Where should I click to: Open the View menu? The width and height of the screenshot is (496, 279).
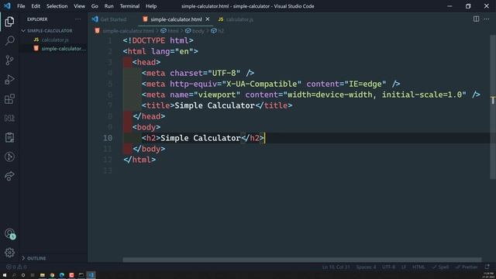pyautogui.click(x=79, y=6)
